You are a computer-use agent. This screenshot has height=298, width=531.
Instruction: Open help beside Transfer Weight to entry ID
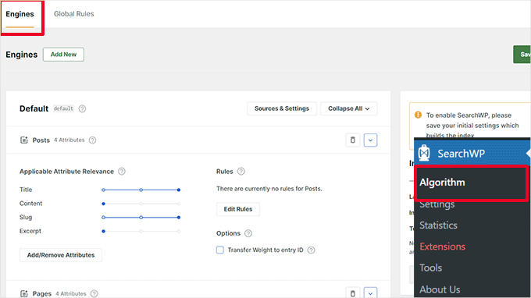pos(312,250)
